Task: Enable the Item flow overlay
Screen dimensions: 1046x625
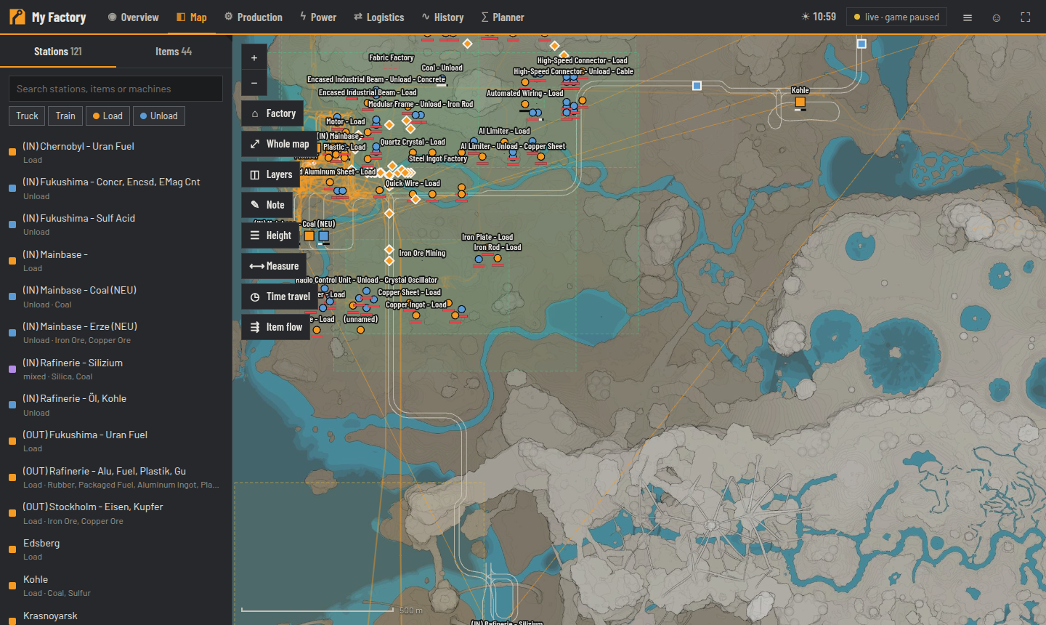Action: (x=276, y=327)
